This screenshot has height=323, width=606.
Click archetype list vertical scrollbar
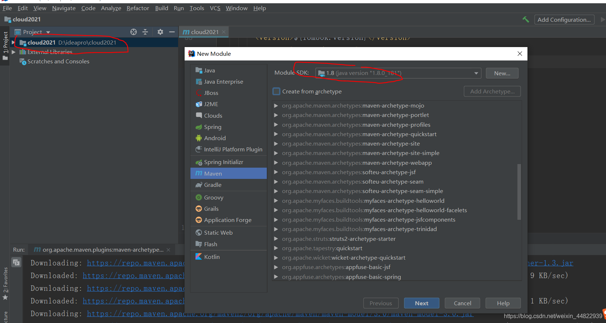(x=519, y=192)
